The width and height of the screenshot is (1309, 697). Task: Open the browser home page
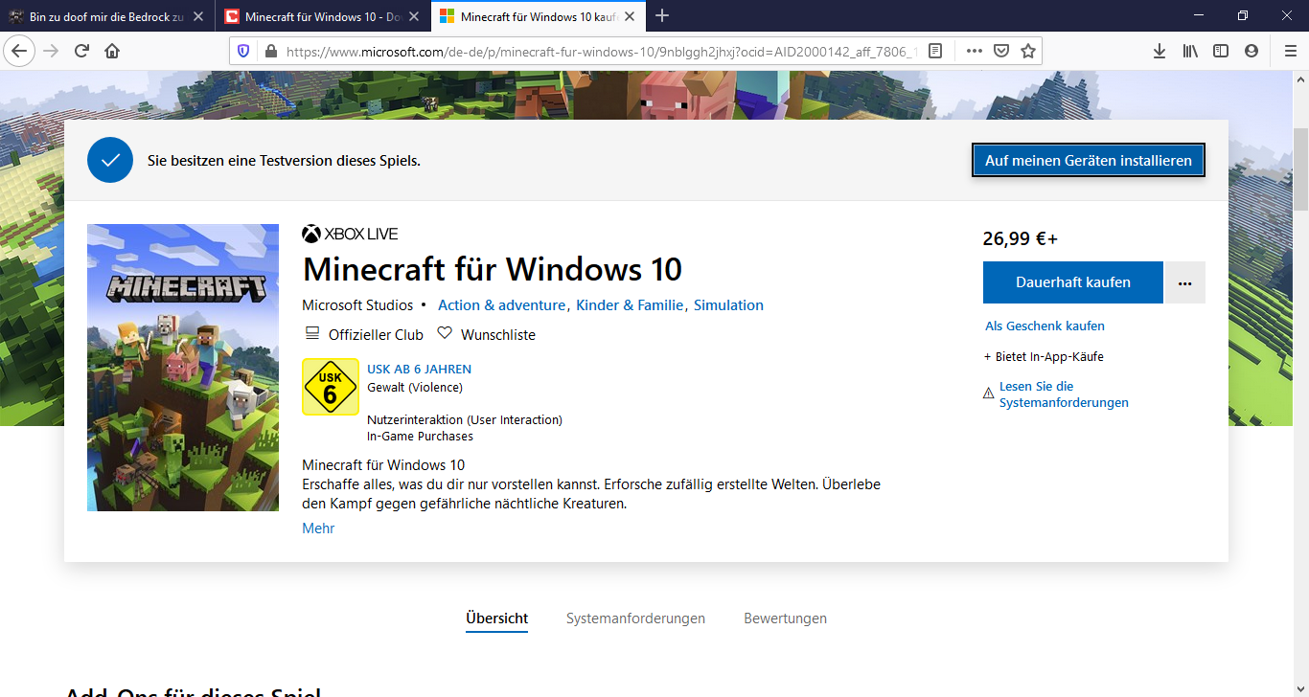point(112,51)
